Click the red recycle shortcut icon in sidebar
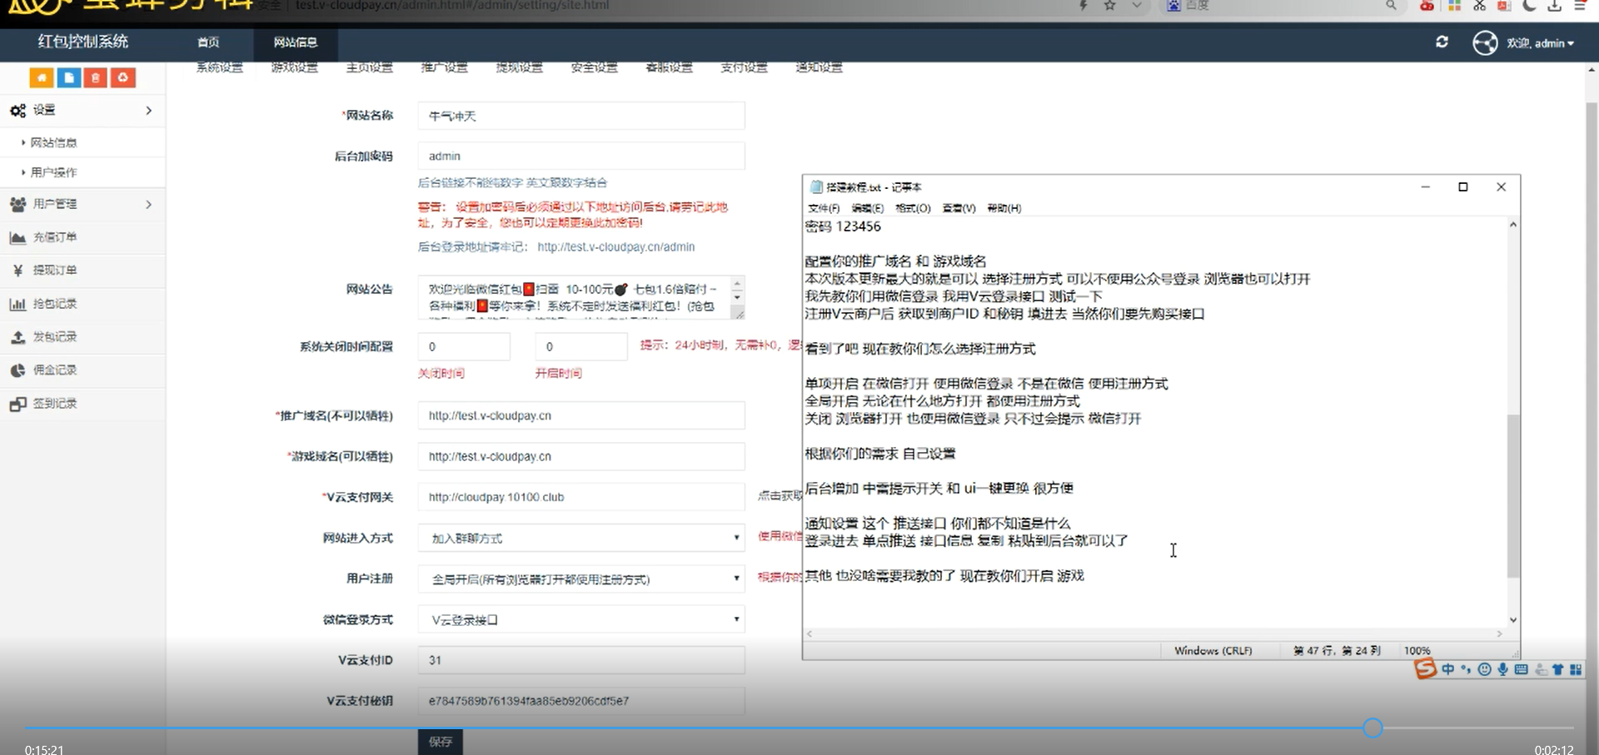This screenshot has width=1599, height=755. click(x=123, y=77)
